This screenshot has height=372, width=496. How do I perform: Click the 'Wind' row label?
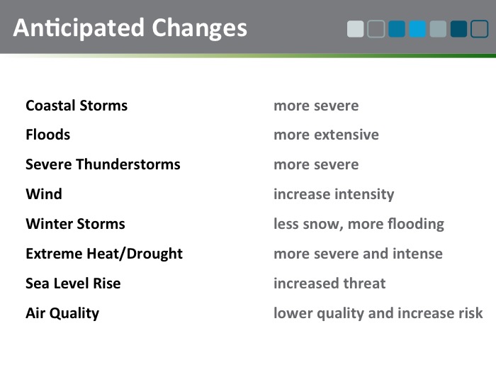[44, 194]
